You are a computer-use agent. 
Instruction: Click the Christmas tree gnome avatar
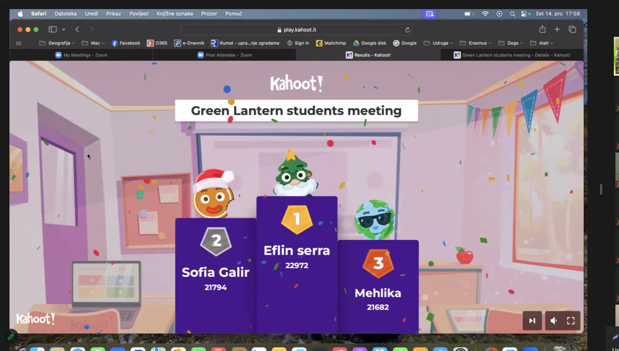(295, 173)
